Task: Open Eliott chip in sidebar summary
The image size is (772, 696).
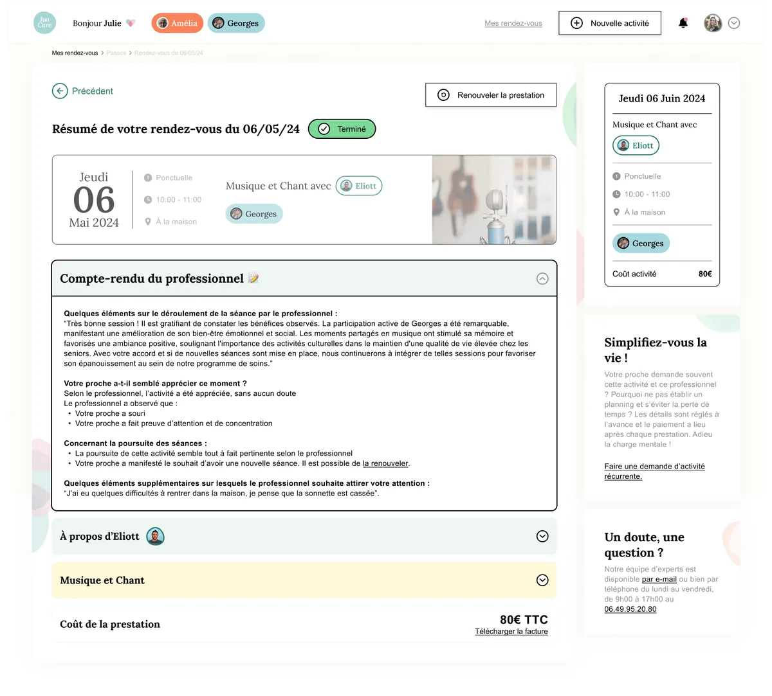Action: (636, 146)
